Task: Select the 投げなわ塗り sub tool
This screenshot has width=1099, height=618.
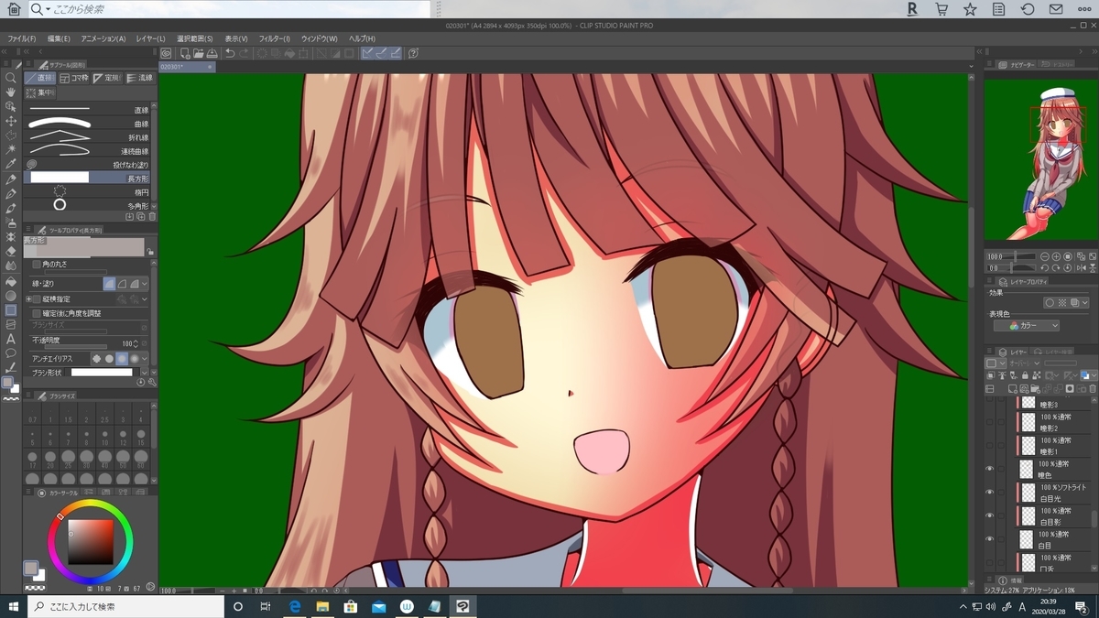Action: click(x=88, y=165)
